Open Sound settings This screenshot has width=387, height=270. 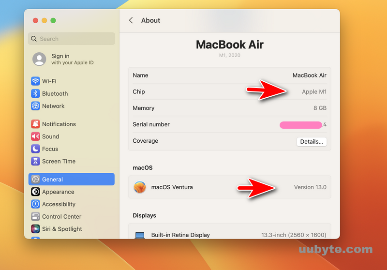[72, 136]
